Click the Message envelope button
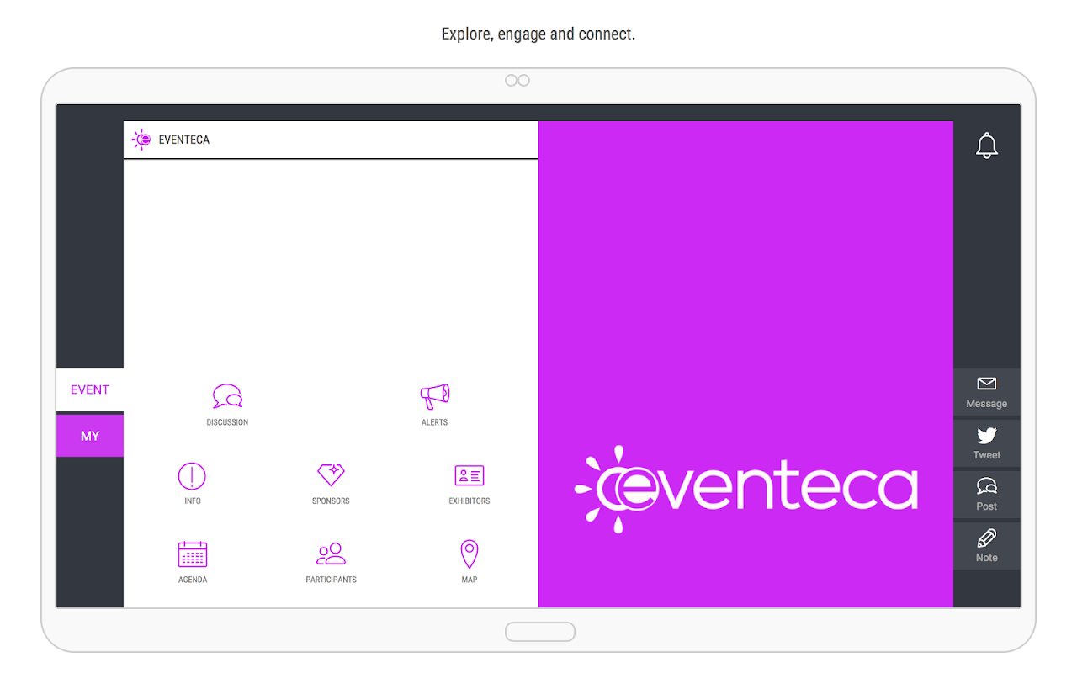Image resolution: width=1077 pixels, height=673 pixels. coord(987,392)
